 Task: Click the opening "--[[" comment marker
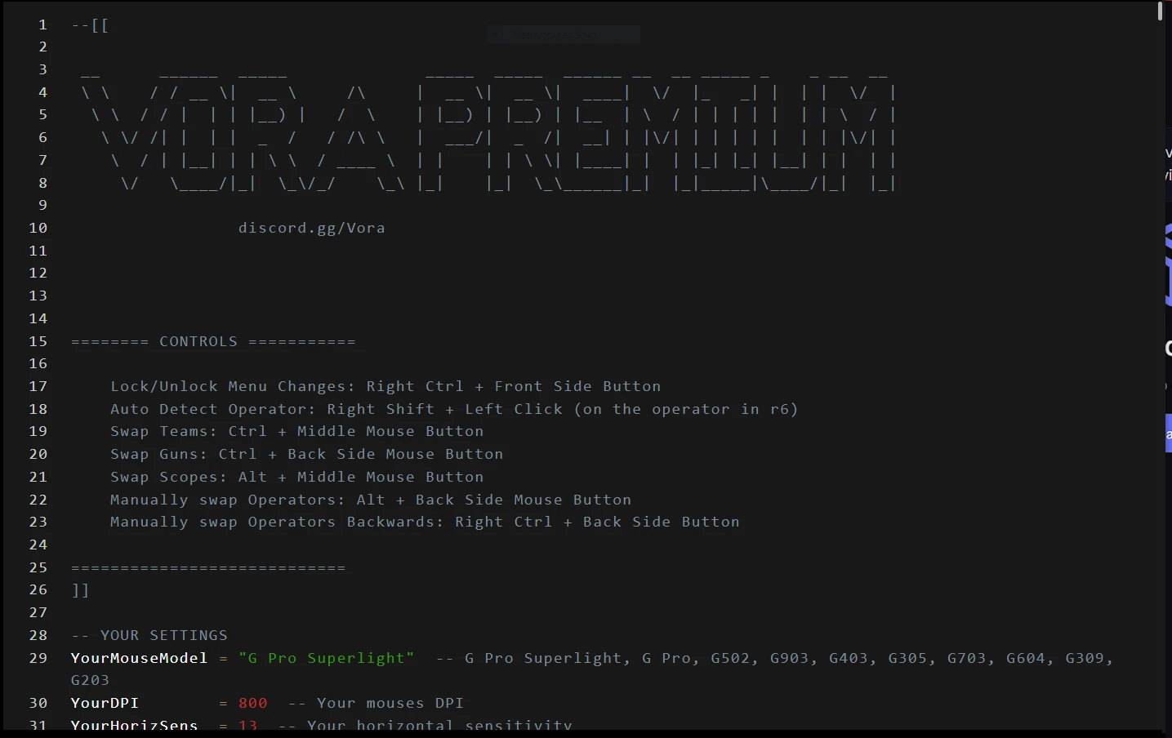point(91,24)
